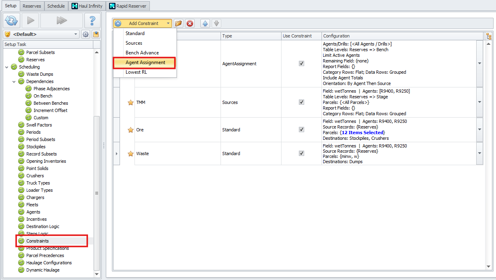Open the 12 Items Selected link
This screenshot has height=280, width=496.
(362, 133)
